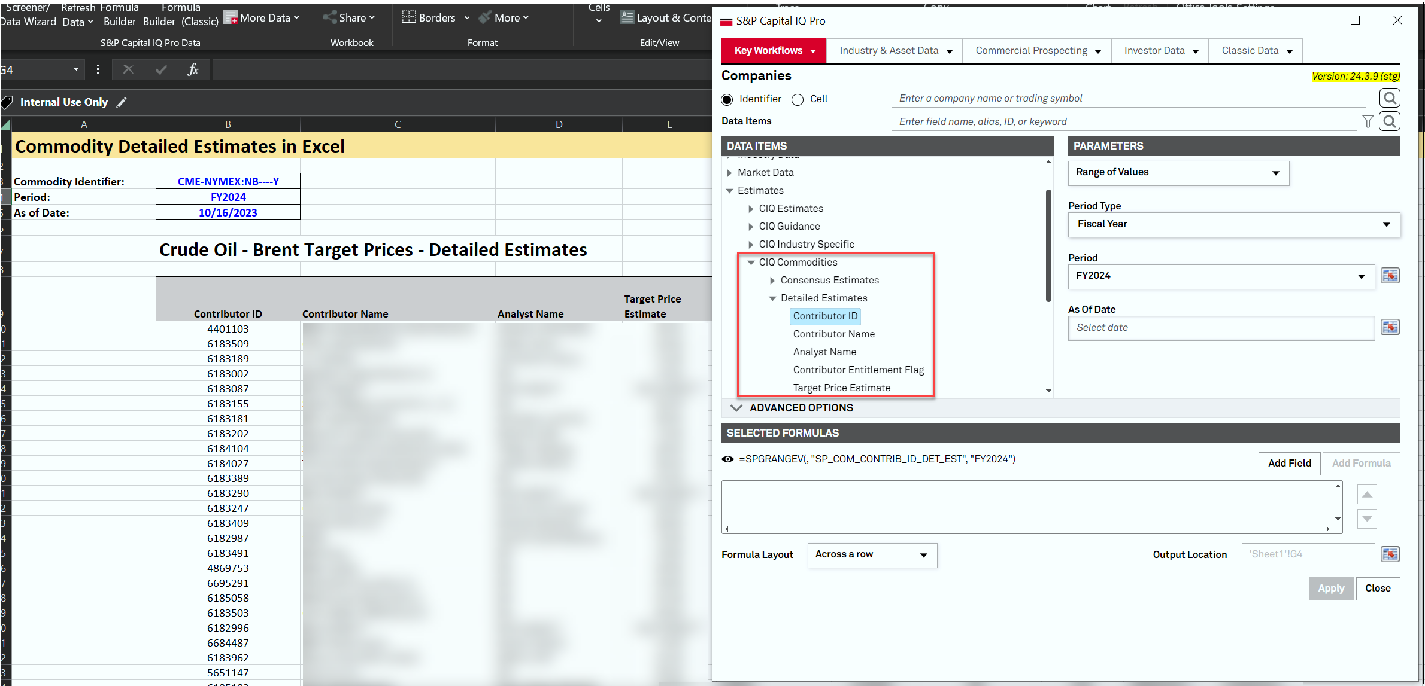Select the Identifier radio button
Viewport: 1425px width, 686px height.
pyautogui.click(x=727, y=99)
